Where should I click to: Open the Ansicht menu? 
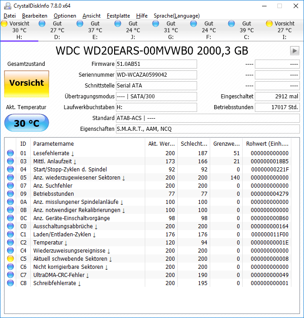(92, 16)
